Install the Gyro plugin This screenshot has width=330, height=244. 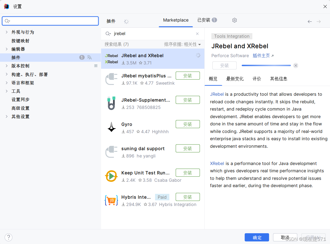188,124
